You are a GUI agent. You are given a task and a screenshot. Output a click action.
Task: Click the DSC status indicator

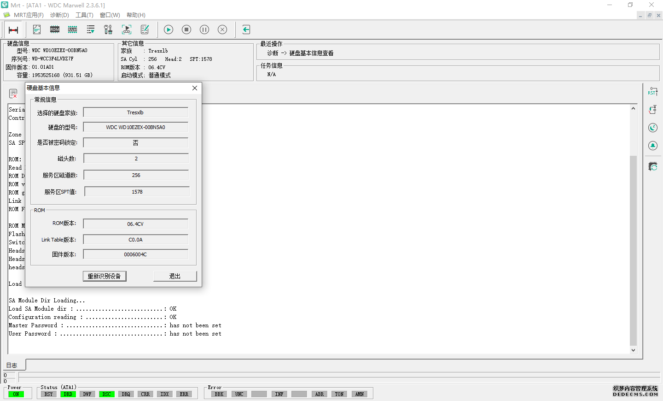point(107,394)
